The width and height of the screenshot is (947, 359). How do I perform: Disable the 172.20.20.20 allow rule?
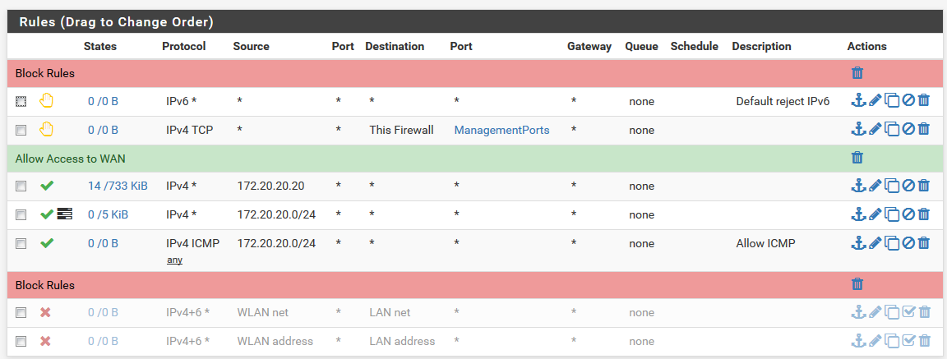pyautogui.click(x=908, y=186)
